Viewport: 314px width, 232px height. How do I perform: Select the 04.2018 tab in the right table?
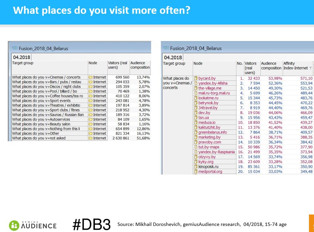pos(173,57)
